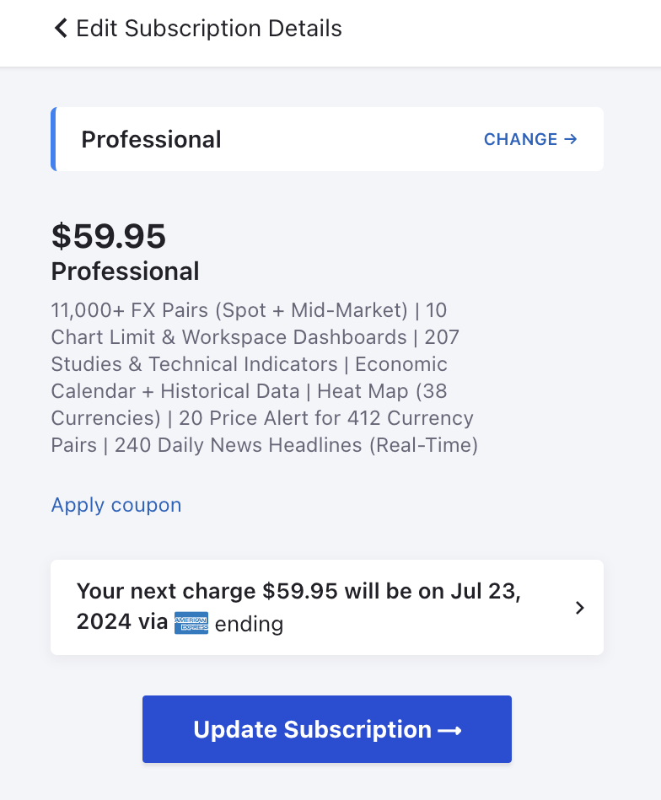Image resolution: width=661 pixels, height=800 pixels.
Task: Open the Apply coupon link
Action: click(116, 505)
